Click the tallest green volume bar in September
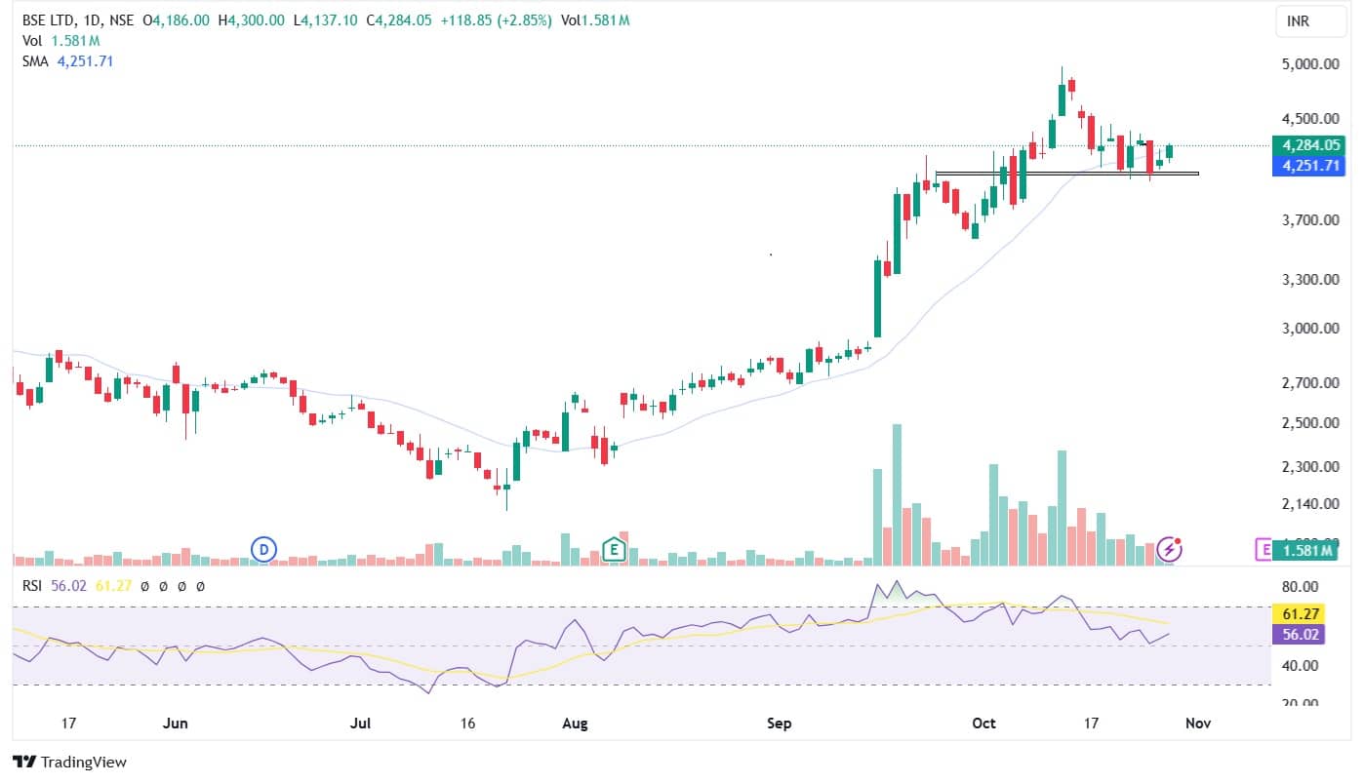The height and width of the screenshot is (783, 1364). click(x=897, y=497)
